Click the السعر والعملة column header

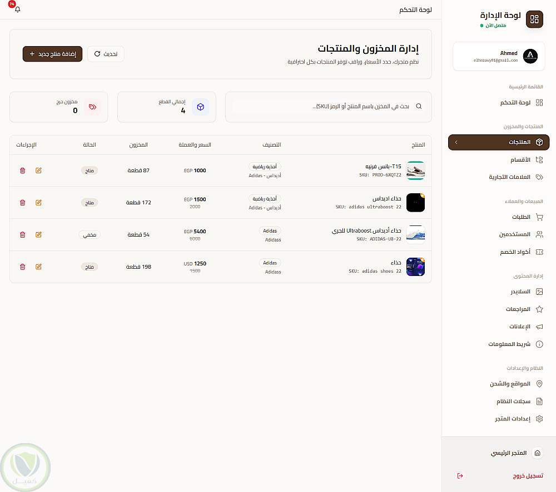[x=195, y=144]
